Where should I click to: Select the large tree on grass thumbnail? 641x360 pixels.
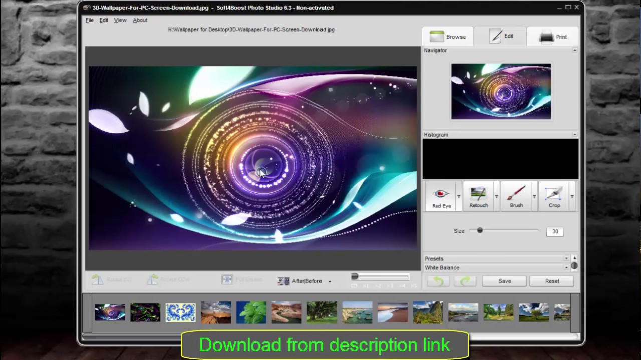[x=322, y=312]
